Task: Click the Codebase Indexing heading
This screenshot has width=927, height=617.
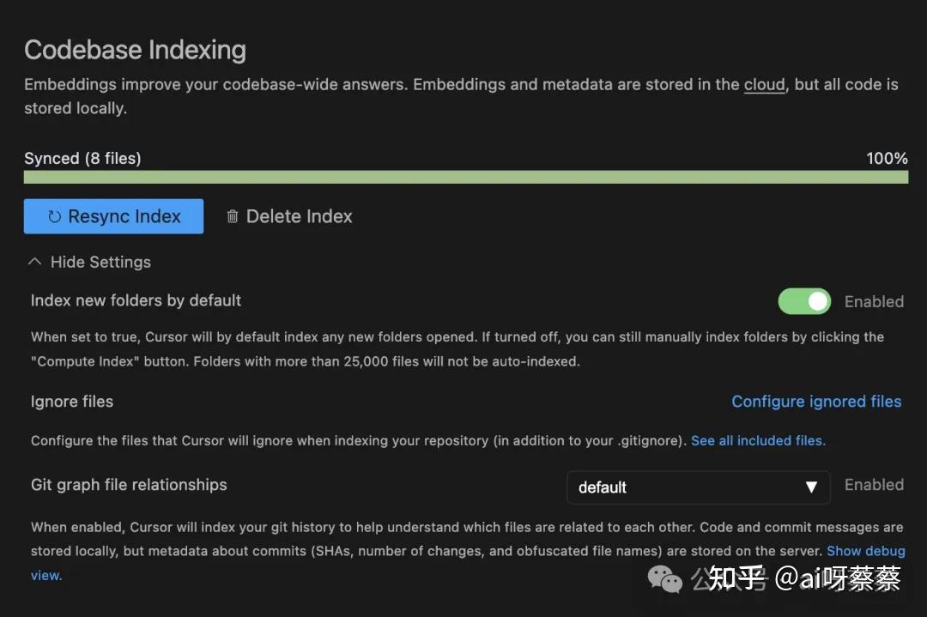Action: 135,50
